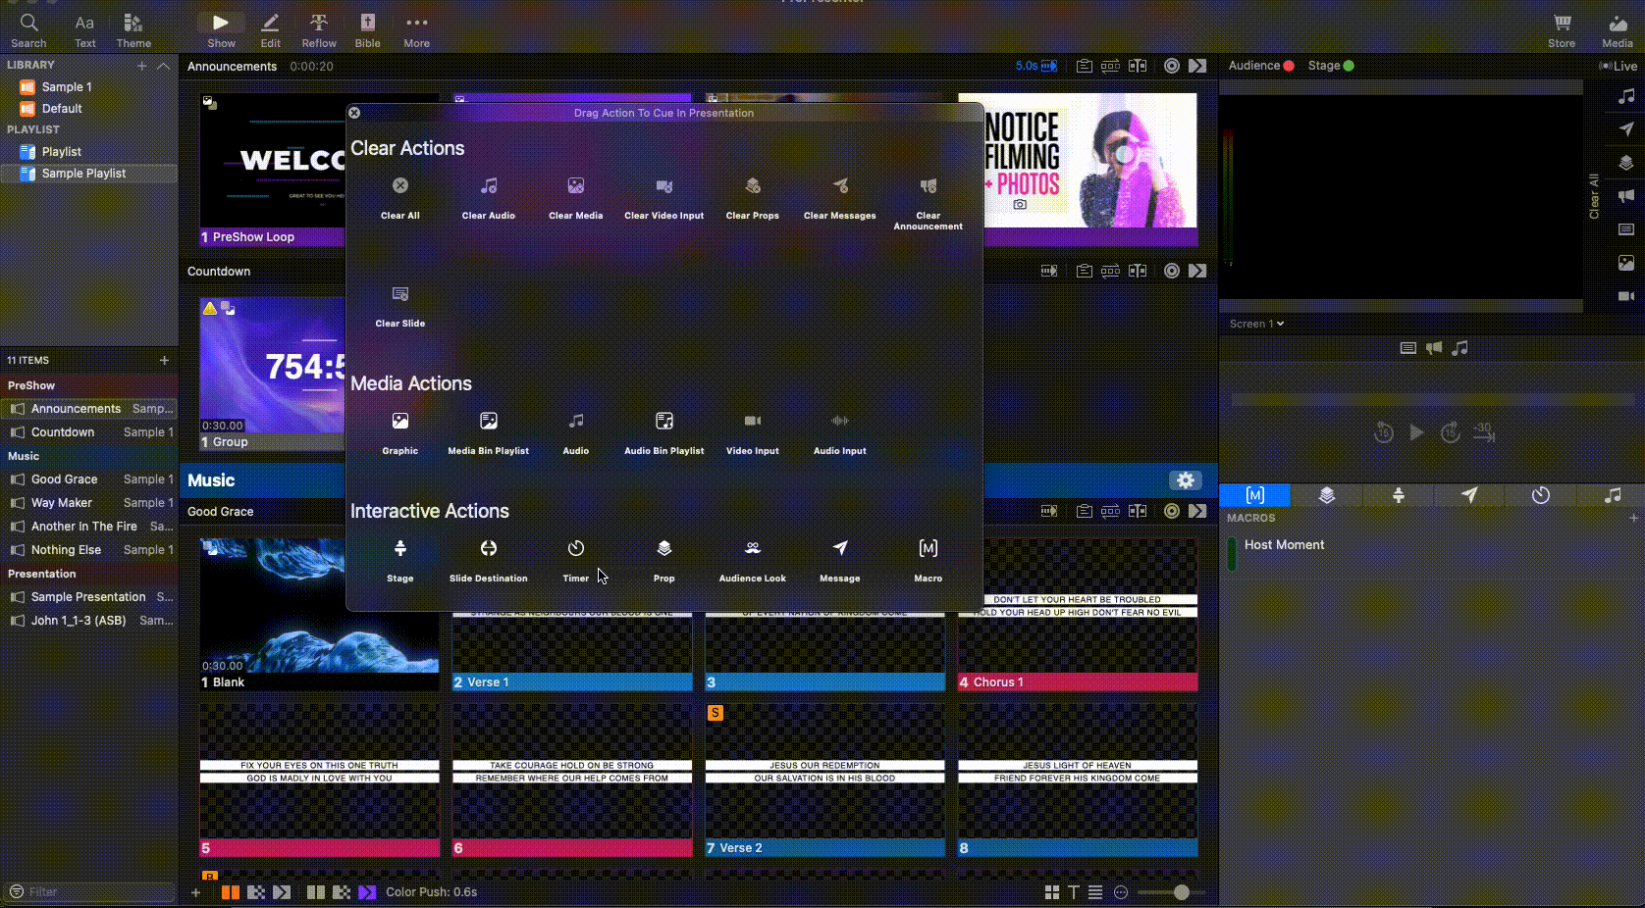Viewport: 1645px width, 908px height.
Task: Switch to Edit mode
Action: (271, 29)
